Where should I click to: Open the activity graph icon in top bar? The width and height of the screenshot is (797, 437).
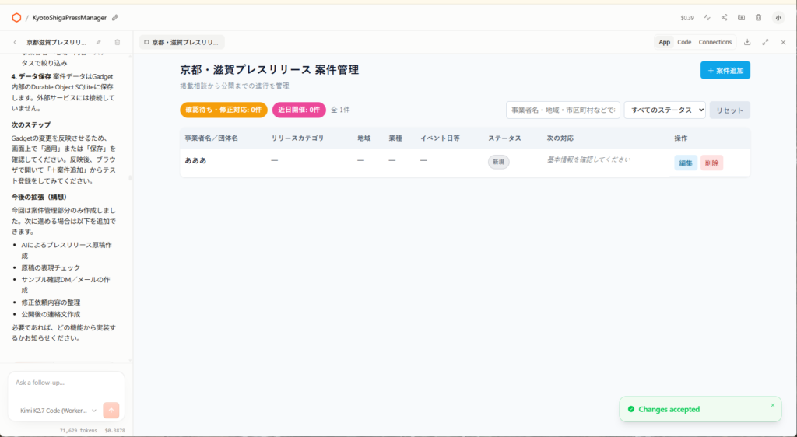[x=707, y=18]
